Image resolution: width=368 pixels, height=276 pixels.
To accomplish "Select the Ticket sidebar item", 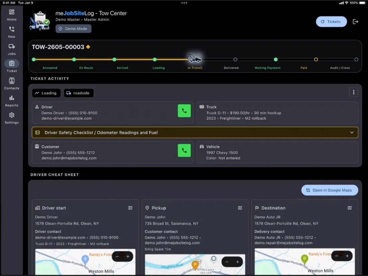I will tap(11, 66).
